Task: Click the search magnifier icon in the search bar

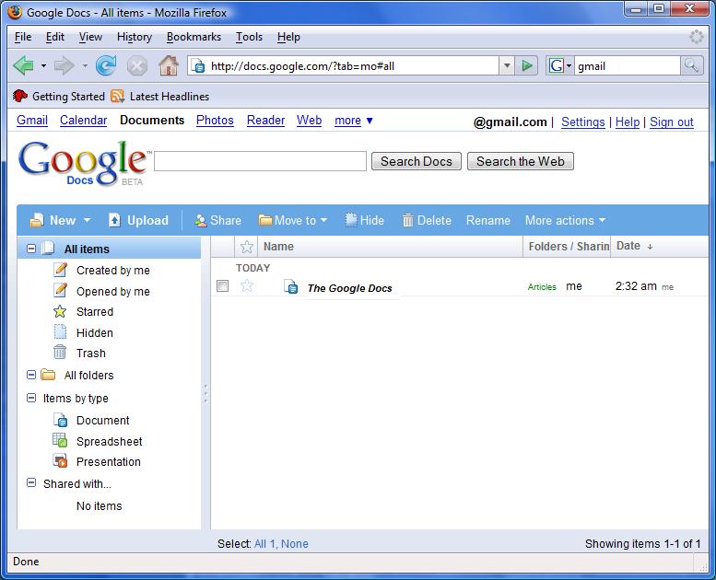Action: [x=691, y=65]
